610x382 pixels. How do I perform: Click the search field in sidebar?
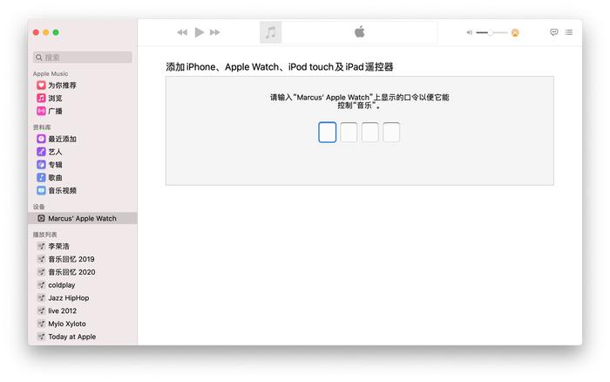[83, 58]
